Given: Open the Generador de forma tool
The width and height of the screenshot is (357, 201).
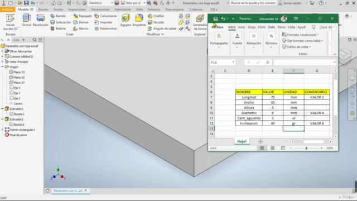Looking at the screenshot, I should pos(200,22).
